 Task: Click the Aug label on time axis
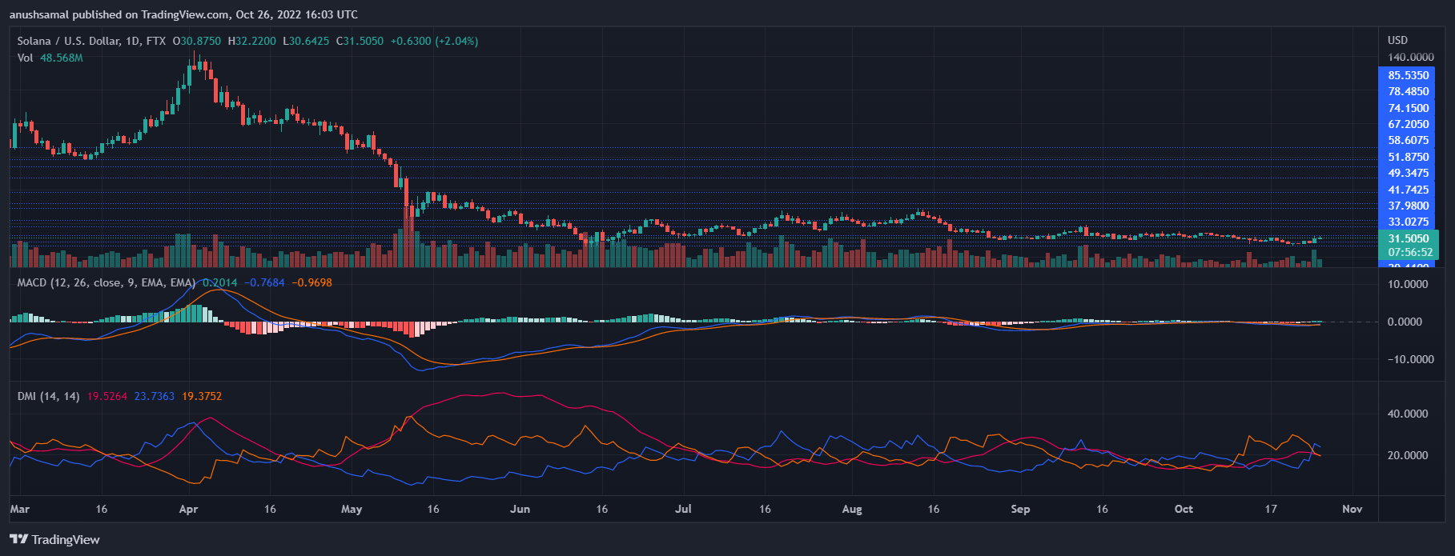click(x=852, y=509)
